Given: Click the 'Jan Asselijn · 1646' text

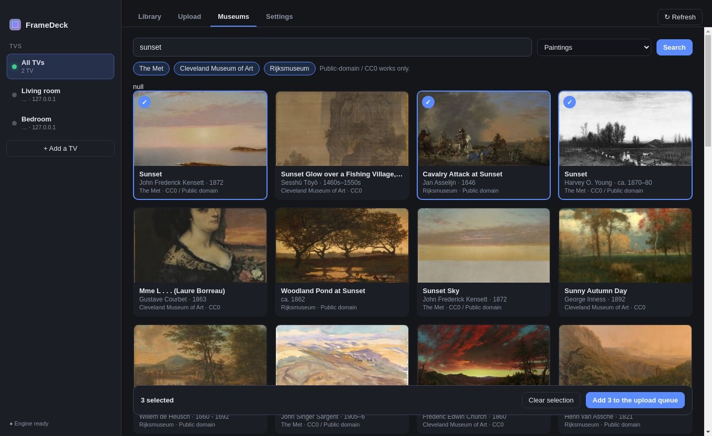Looking at the screenshot, I should pyautogui.click(x=449, y=183).
